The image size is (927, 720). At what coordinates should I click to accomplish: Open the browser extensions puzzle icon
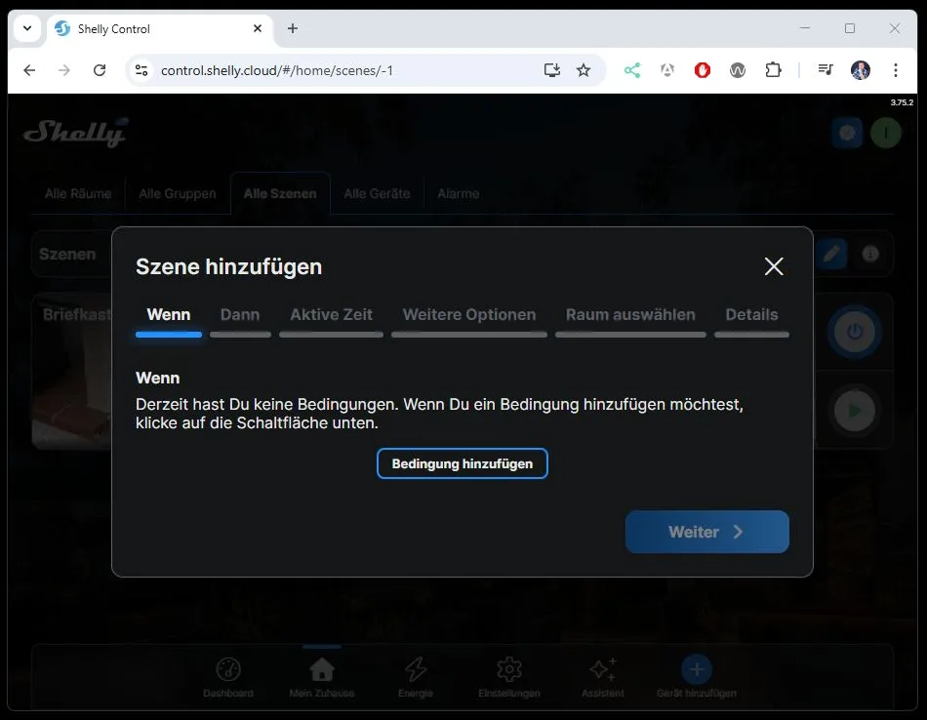click(x=773, y=70)
